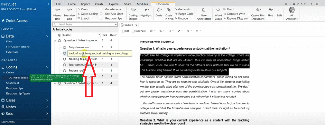Open Externals in sidebar

pyautogui.click(x=12, y=52)
